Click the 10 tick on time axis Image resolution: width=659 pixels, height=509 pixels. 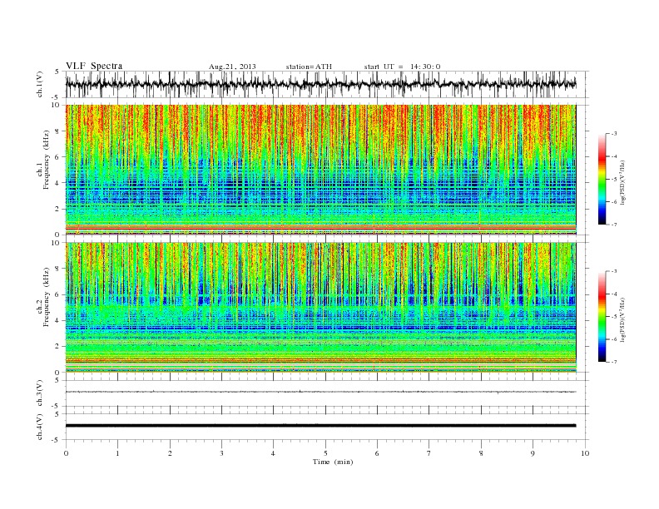coord(585,453)
